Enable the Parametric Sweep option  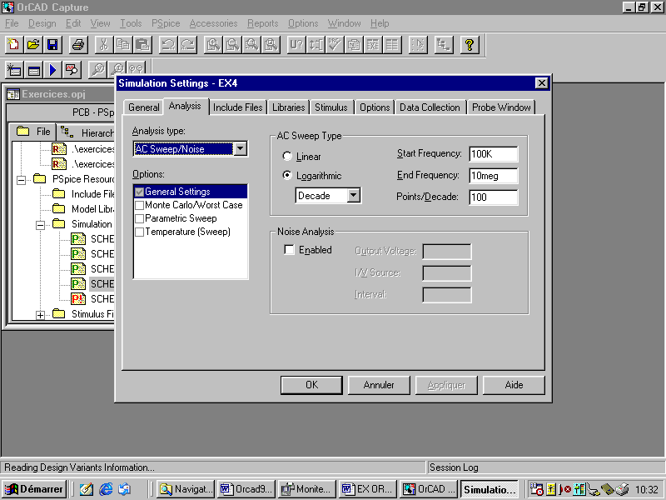click(139, 218)
